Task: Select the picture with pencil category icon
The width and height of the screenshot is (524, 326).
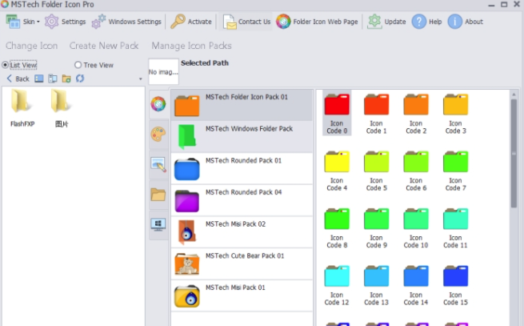Action: point(158,164)
